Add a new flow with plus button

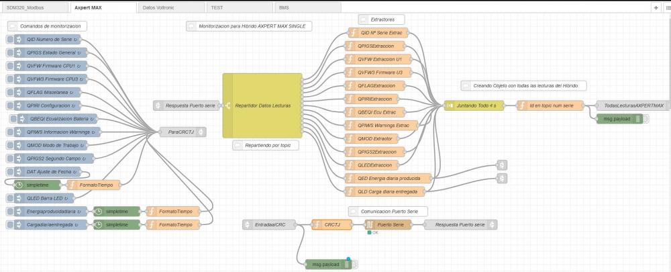click(x=656, y=7)
